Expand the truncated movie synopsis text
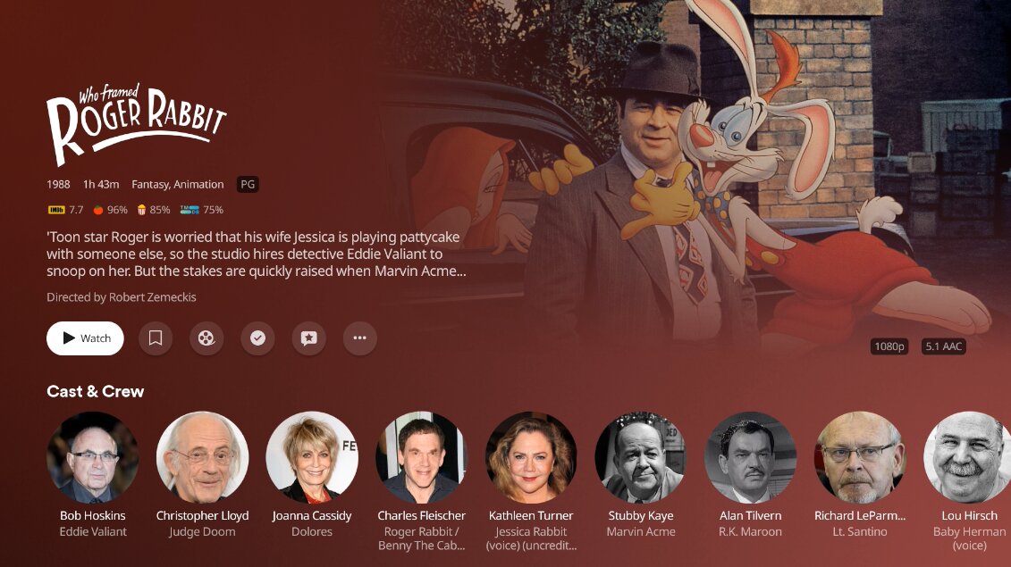This screenshot has height=567, width=1011. click(x=256, y=254)
